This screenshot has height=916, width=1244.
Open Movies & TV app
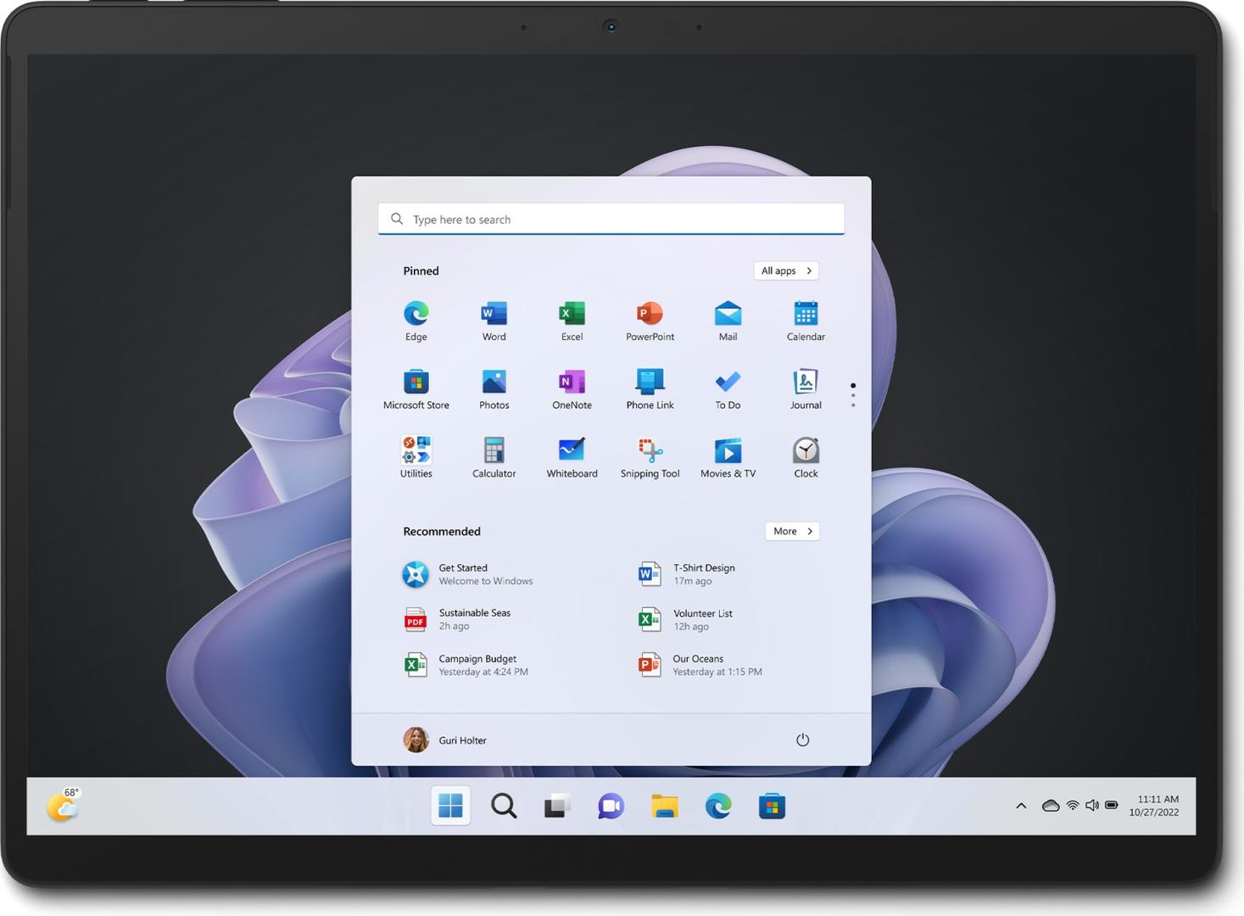coord(728,458)
